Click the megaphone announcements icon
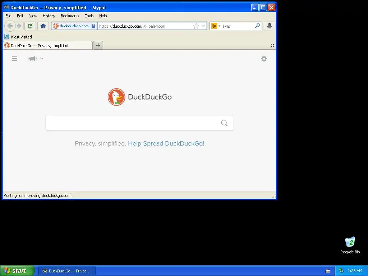 coord(33,59)
